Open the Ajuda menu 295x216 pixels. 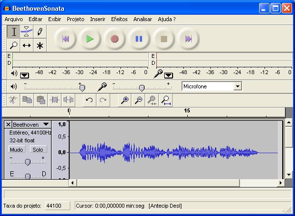click(167, 19)
